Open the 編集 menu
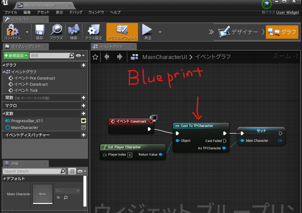Screen dimensions: 302x213 point(27,12)
